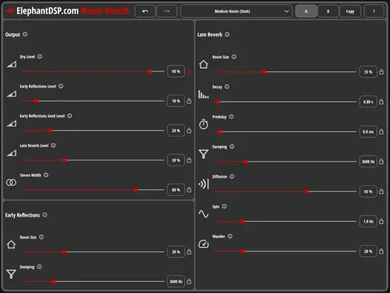Click the info icon beside Late Reverb Damping
The height and width of the screenshot is (293, 390).
[x=232, y=146]
